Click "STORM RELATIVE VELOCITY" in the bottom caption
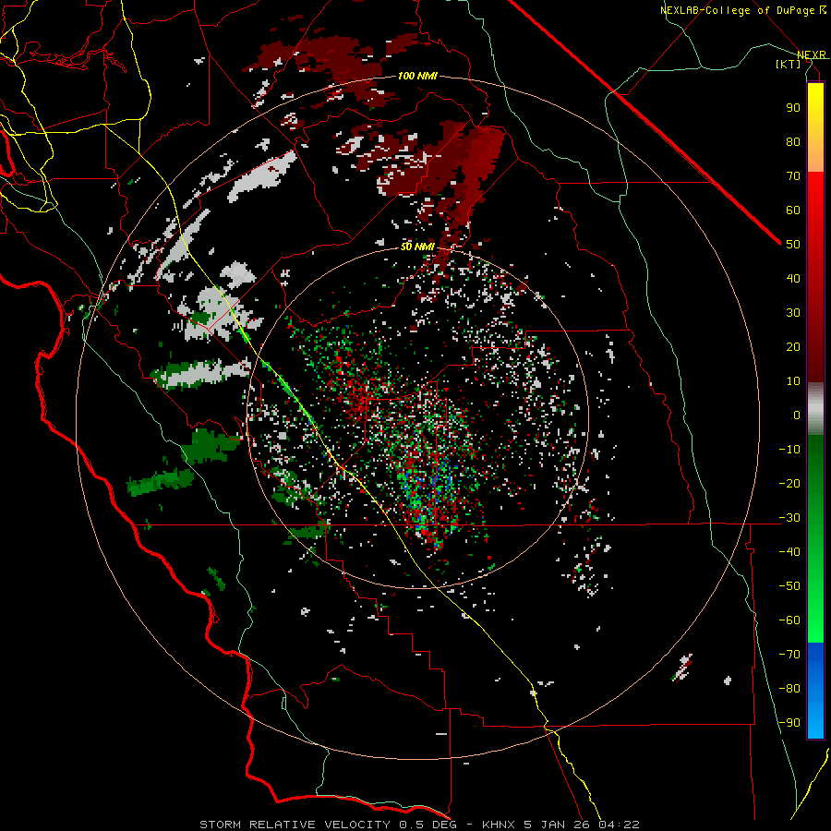Viewport: 831px width, 831px height. click(295, 825)
